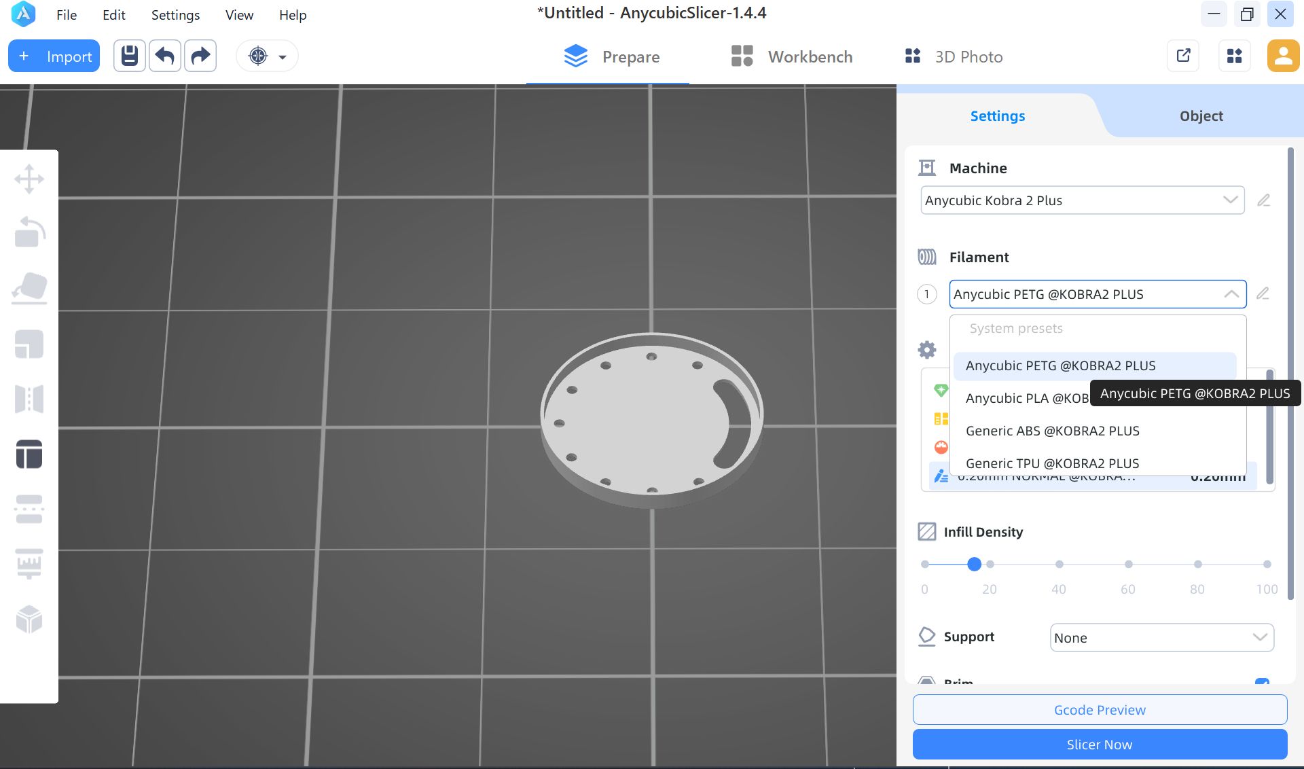Click the Infill Density hatch icon
The width and height of the screenshot is (1304, 769).
tap(927, 531)
